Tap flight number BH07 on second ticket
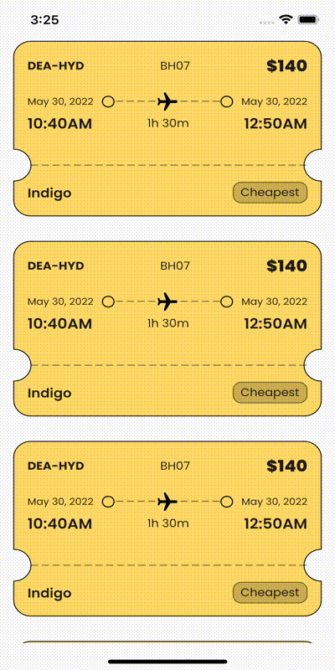This screenshot has width=335, height=670. (175, 265)
